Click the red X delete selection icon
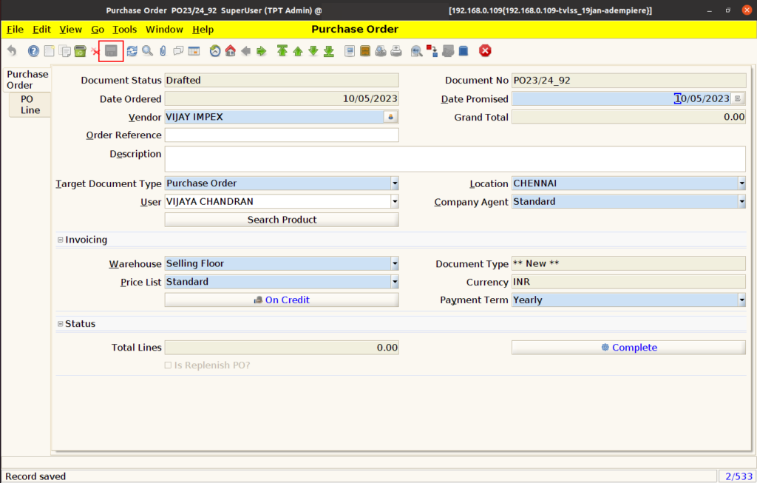 (95, 51)
